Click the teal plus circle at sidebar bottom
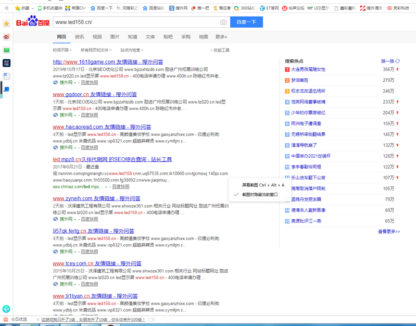Image resolution: width=416 pixels, height=326 pixels. point(6,309)
